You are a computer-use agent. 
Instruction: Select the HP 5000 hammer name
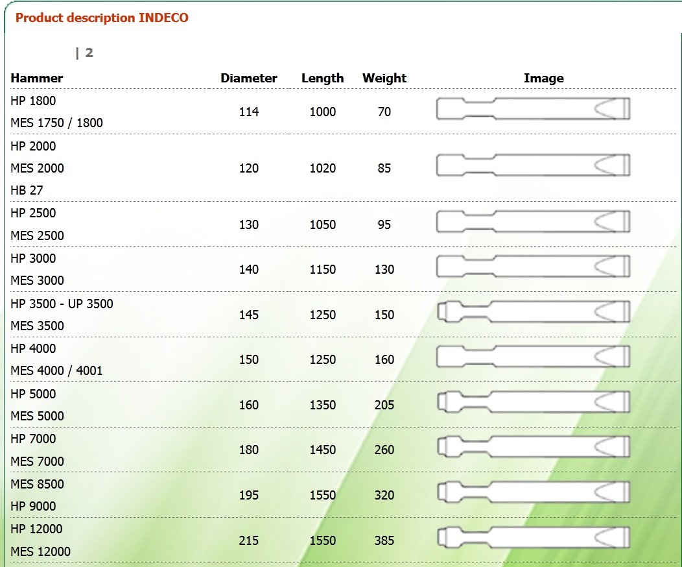pos(33,393)
